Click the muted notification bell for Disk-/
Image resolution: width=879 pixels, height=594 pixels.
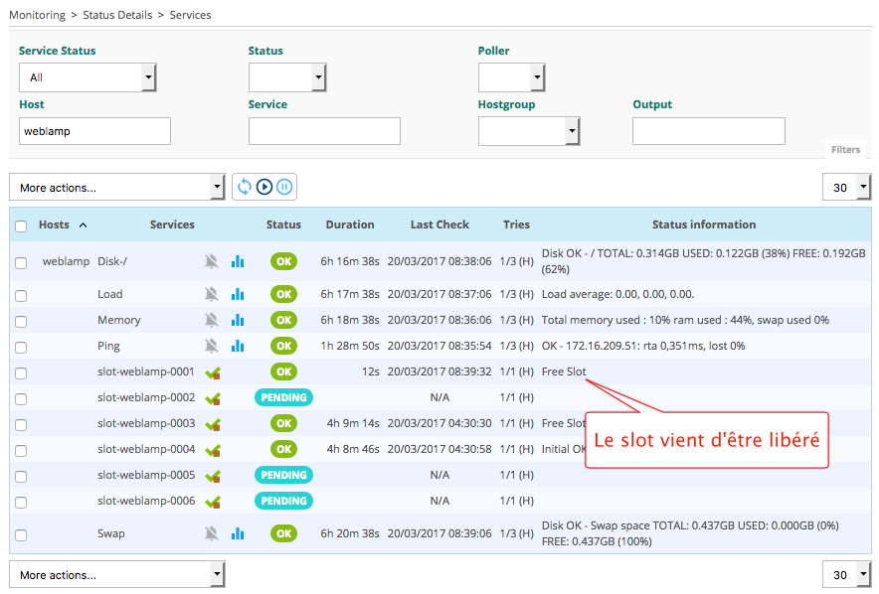point(211,262)
